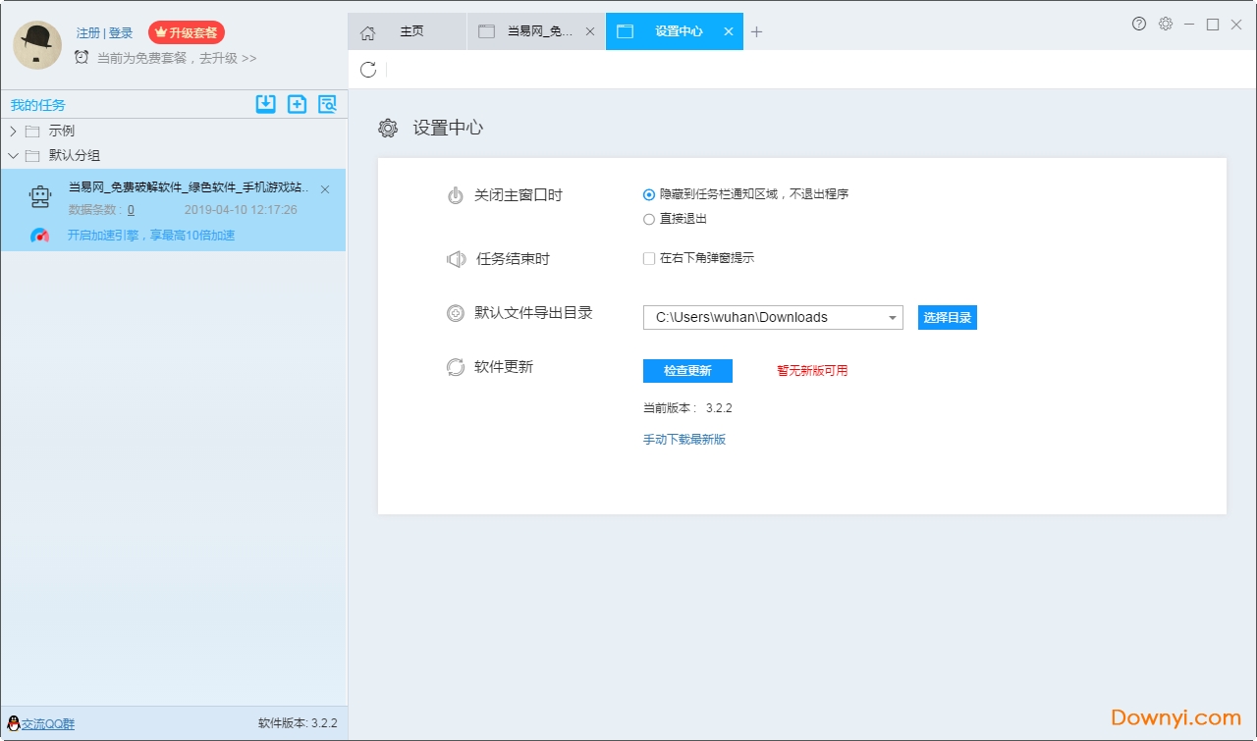Click the 检查更新 button
The image size is (1257, 741).
687,371
